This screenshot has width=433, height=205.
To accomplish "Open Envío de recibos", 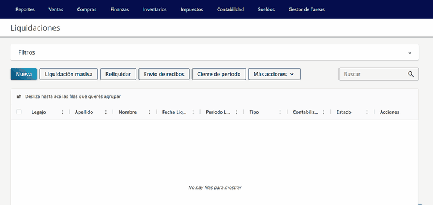I will (x=164, y=74).
